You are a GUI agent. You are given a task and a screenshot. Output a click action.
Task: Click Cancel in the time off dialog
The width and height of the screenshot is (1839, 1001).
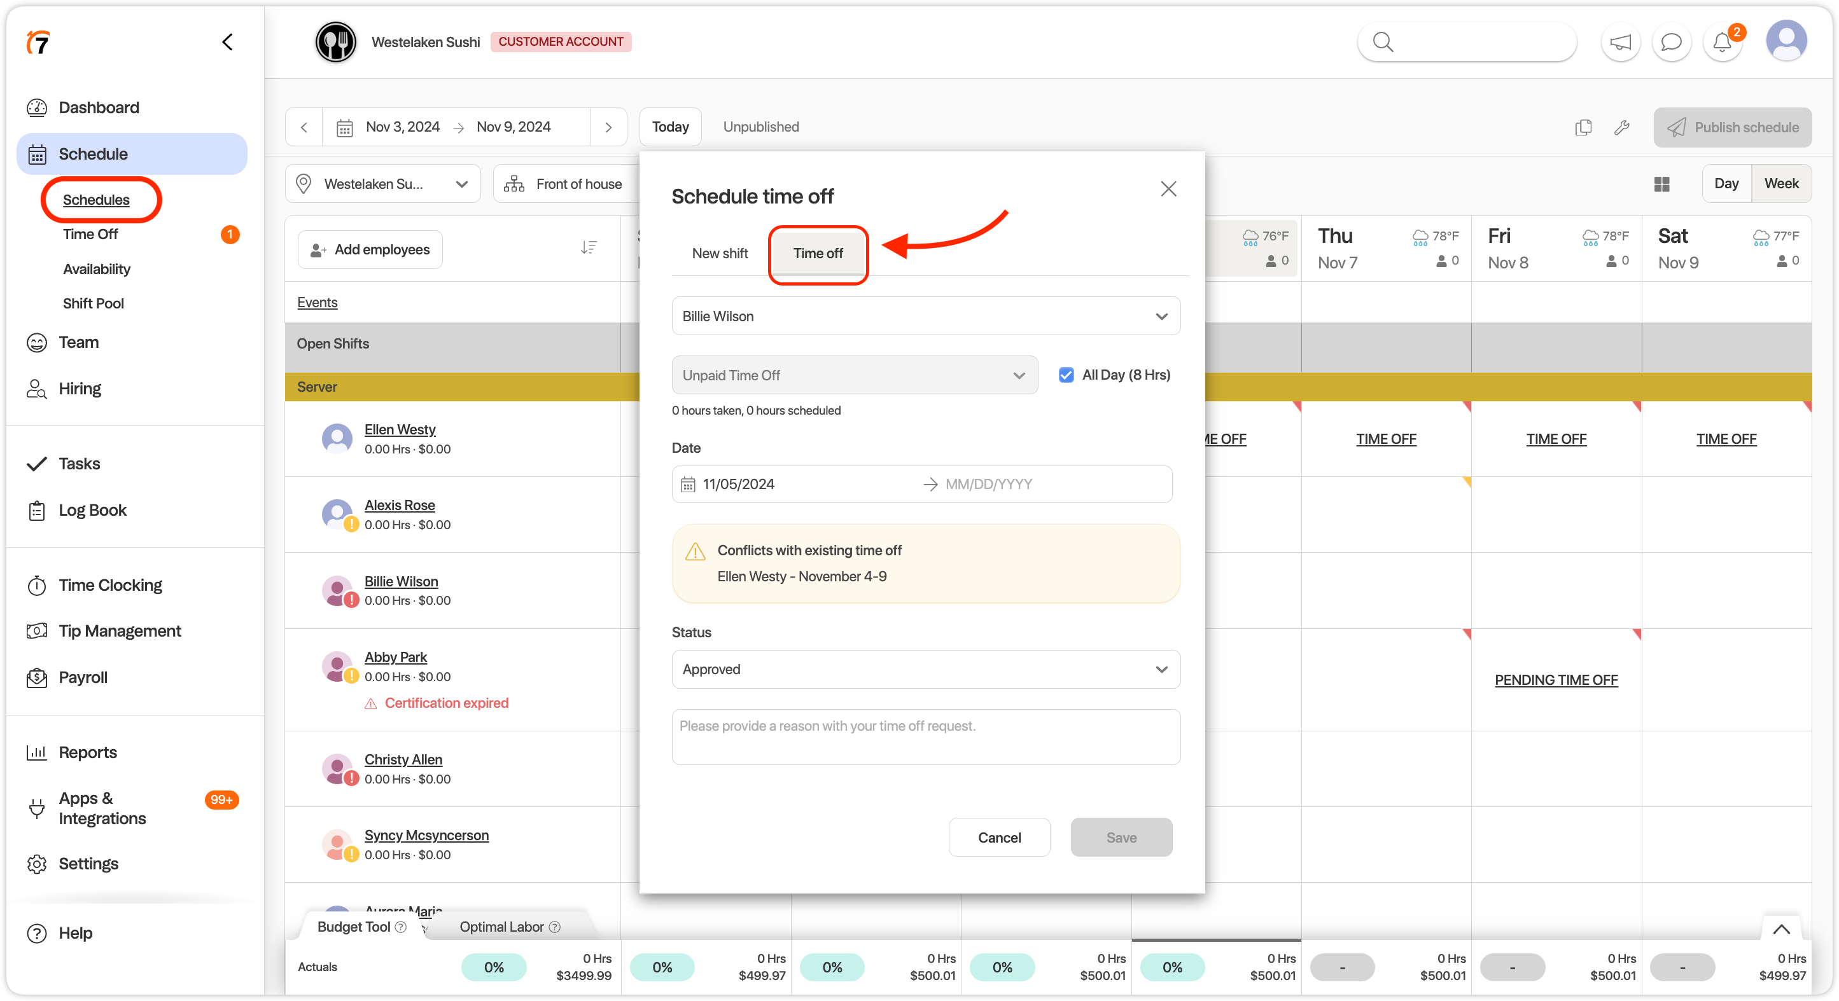pyautogui.click(x=999, y=837)
